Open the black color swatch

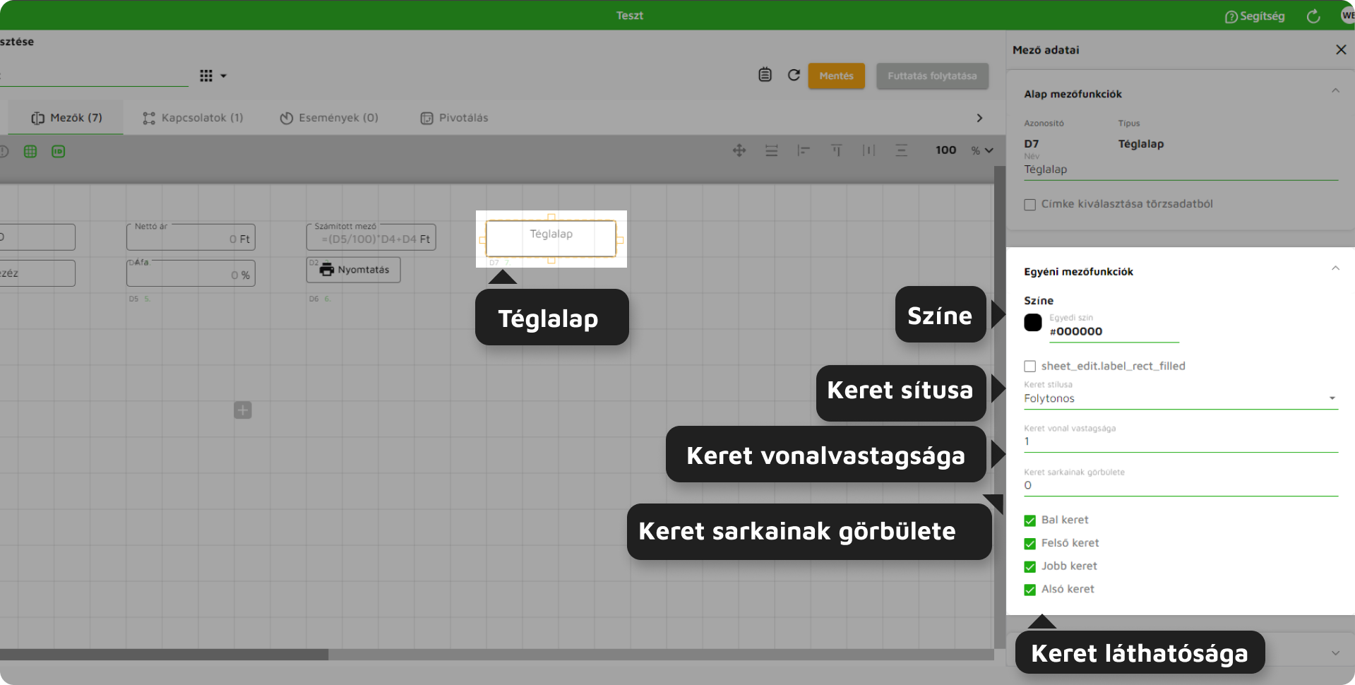(1033, 323)
